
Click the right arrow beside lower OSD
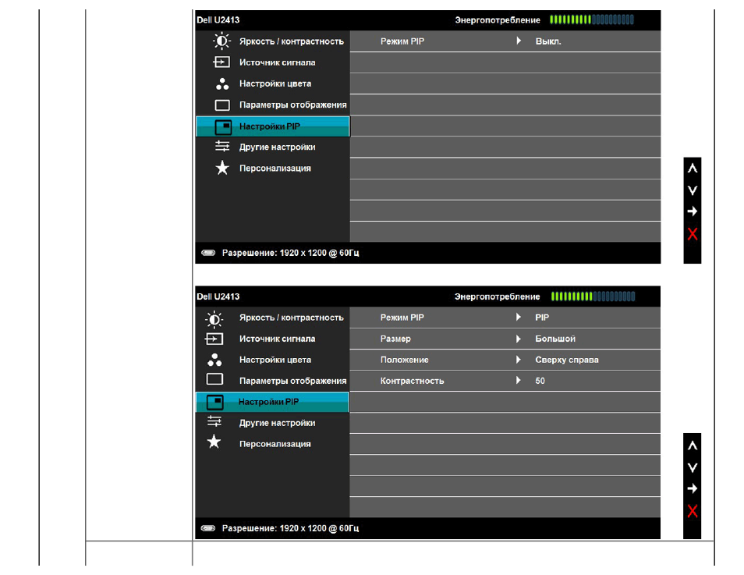click(x=693, y=488)
